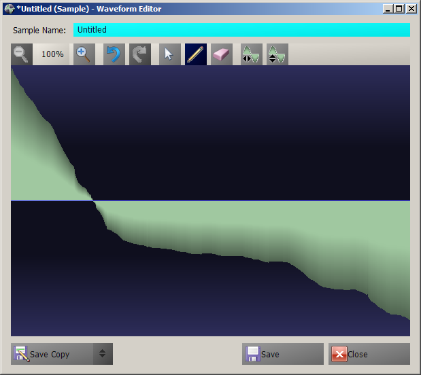Select the arrow pointer tool
This screenshot has height=375, width=421.
tap(170, 54)
